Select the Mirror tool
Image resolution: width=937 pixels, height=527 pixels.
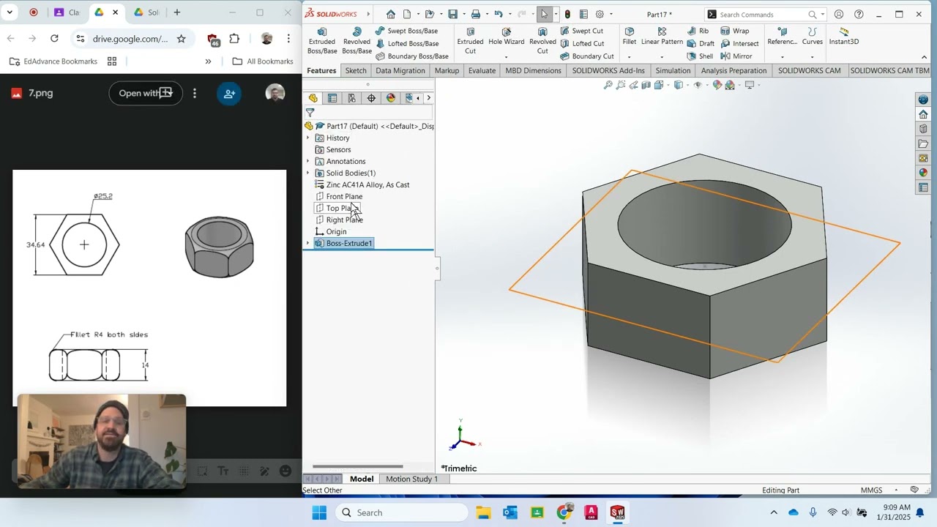pos(736,56)
